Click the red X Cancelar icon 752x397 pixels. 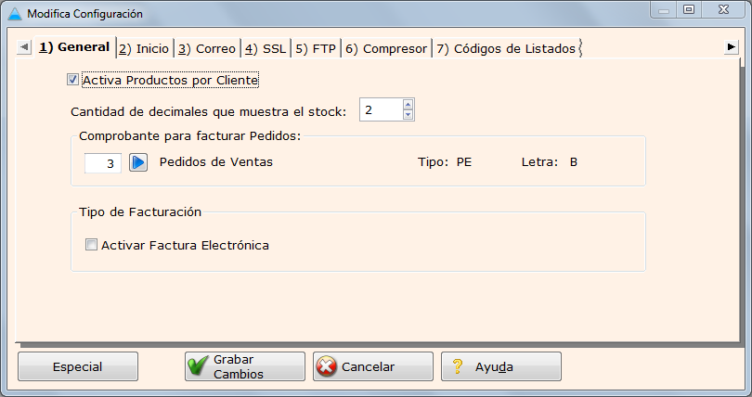pos(326,366)
